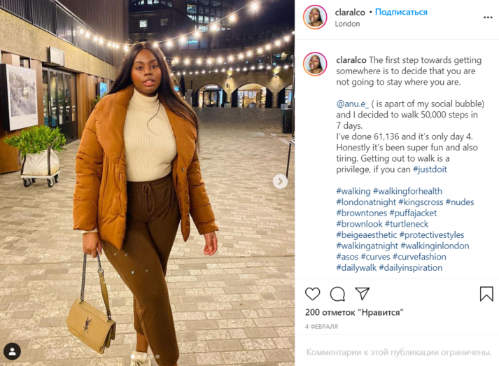Click claralco avatar beside the caption

pyautogui.click(x=315, y=64)
